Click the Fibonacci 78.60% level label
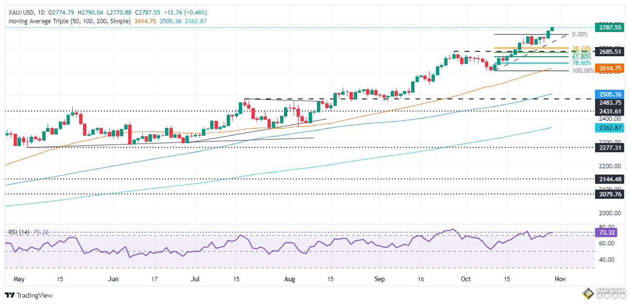The height and width of the screenshot is (304, 630). click(x=581, y=63)
